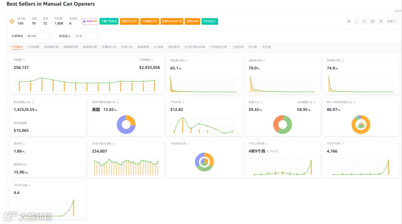Open the 新品定义 3个月 dropdown
Viewport: 402px width, 224px height.
point(86,36)
